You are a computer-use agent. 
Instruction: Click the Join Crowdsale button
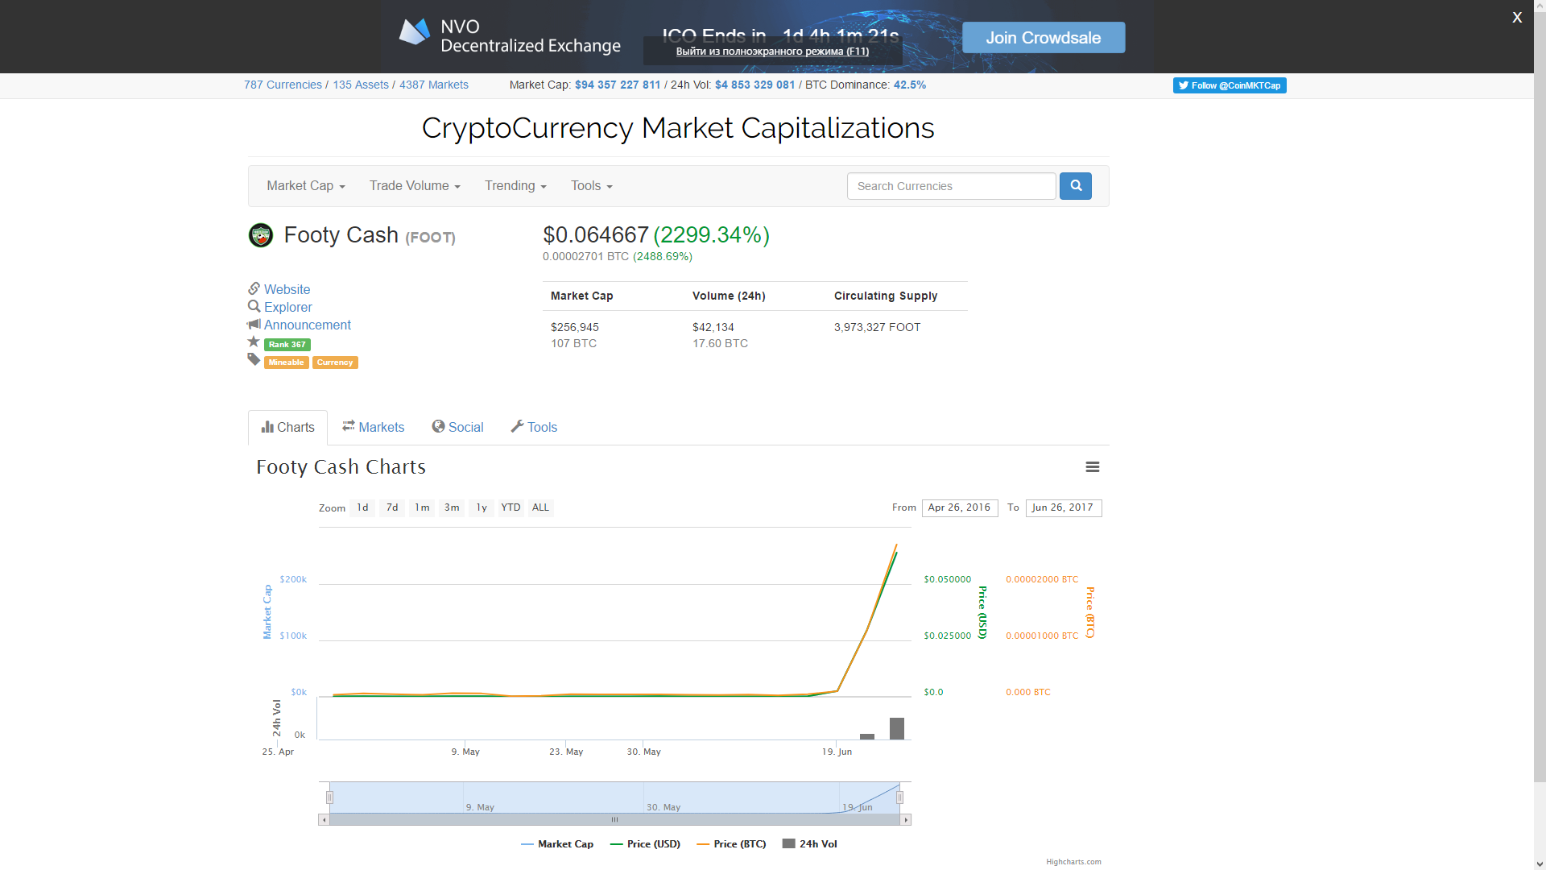[x=1044, y=38]
